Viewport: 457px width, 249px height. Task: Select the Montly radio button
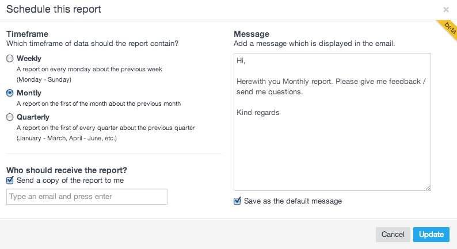10,93
